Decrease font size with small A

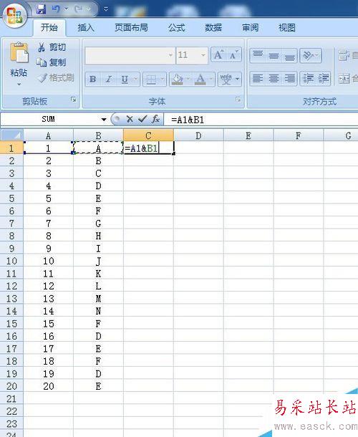coord(233,54)
